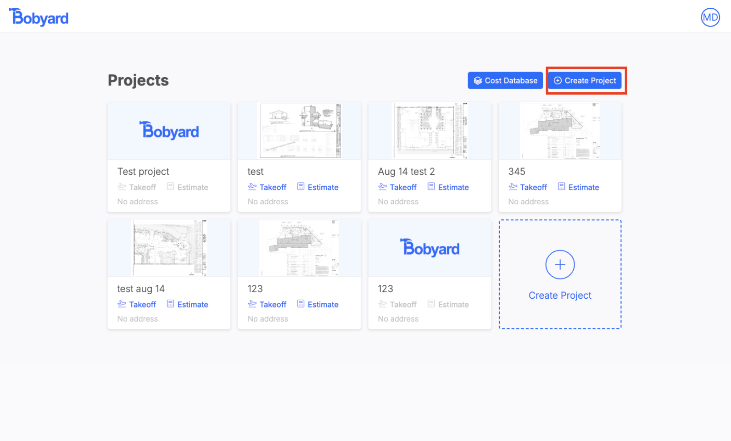Click "No address" under Test project
The height and width of the screenshot is (441, 731).
point(138,201)
